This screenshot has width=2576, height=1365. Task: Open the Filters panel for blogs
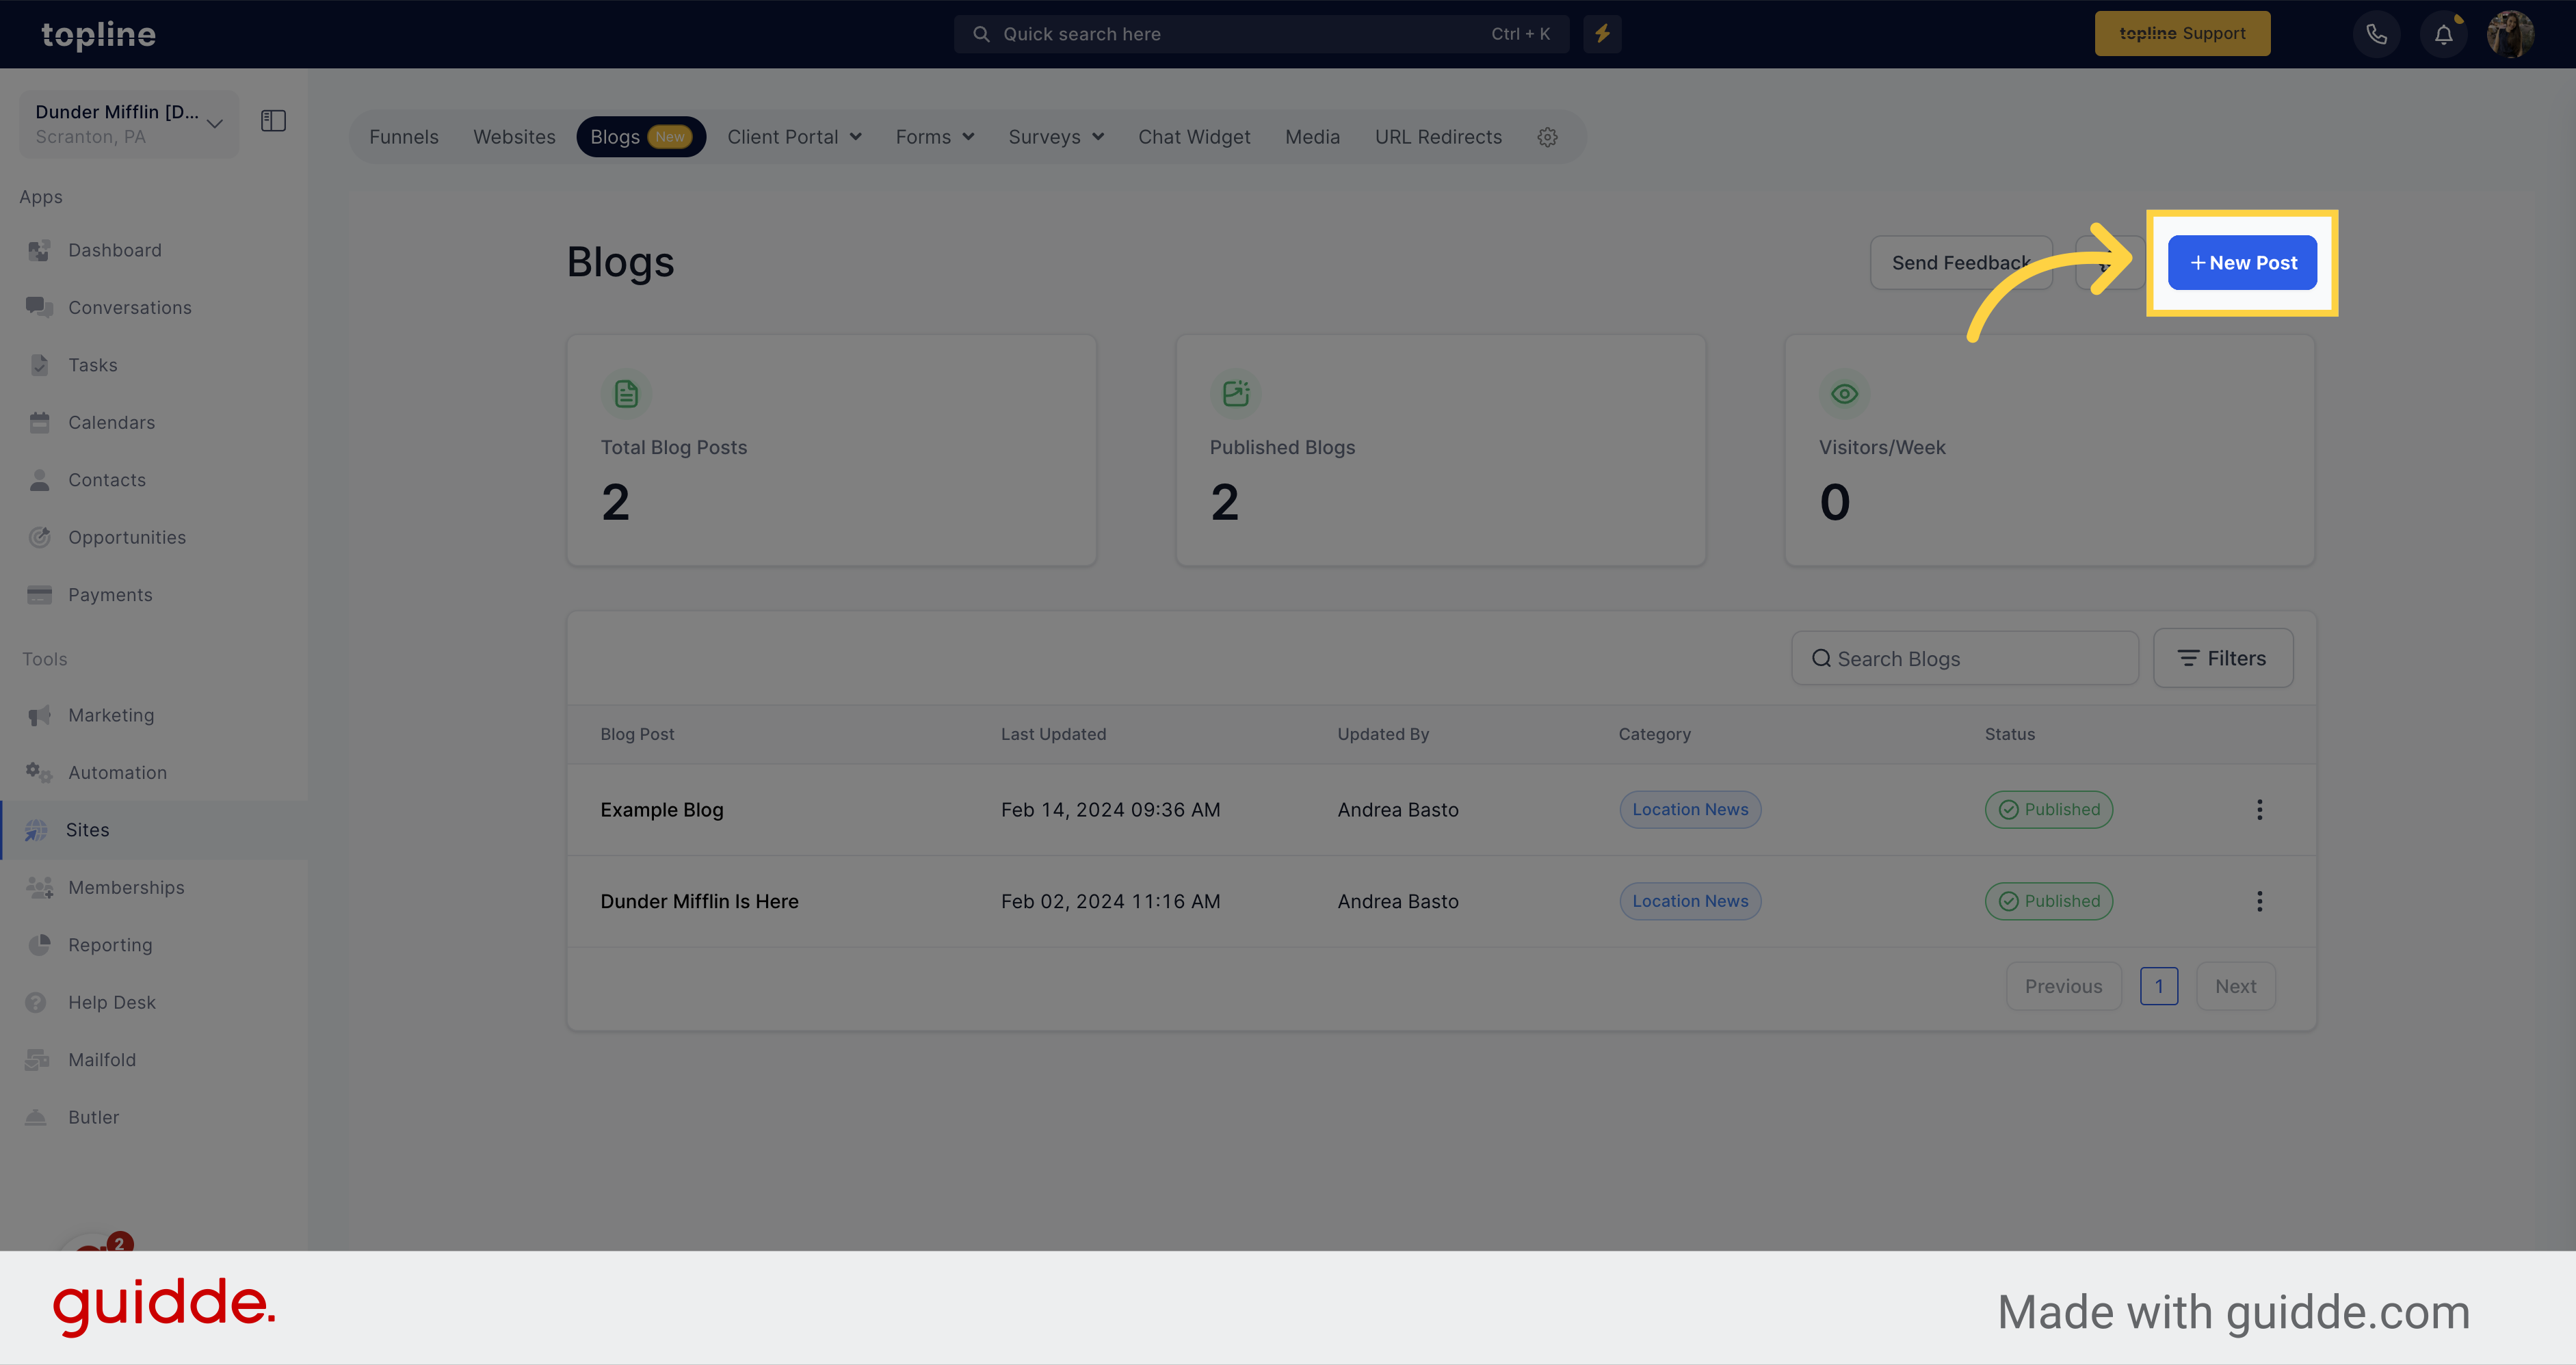pyautogui.click(x=2222, y=658)
